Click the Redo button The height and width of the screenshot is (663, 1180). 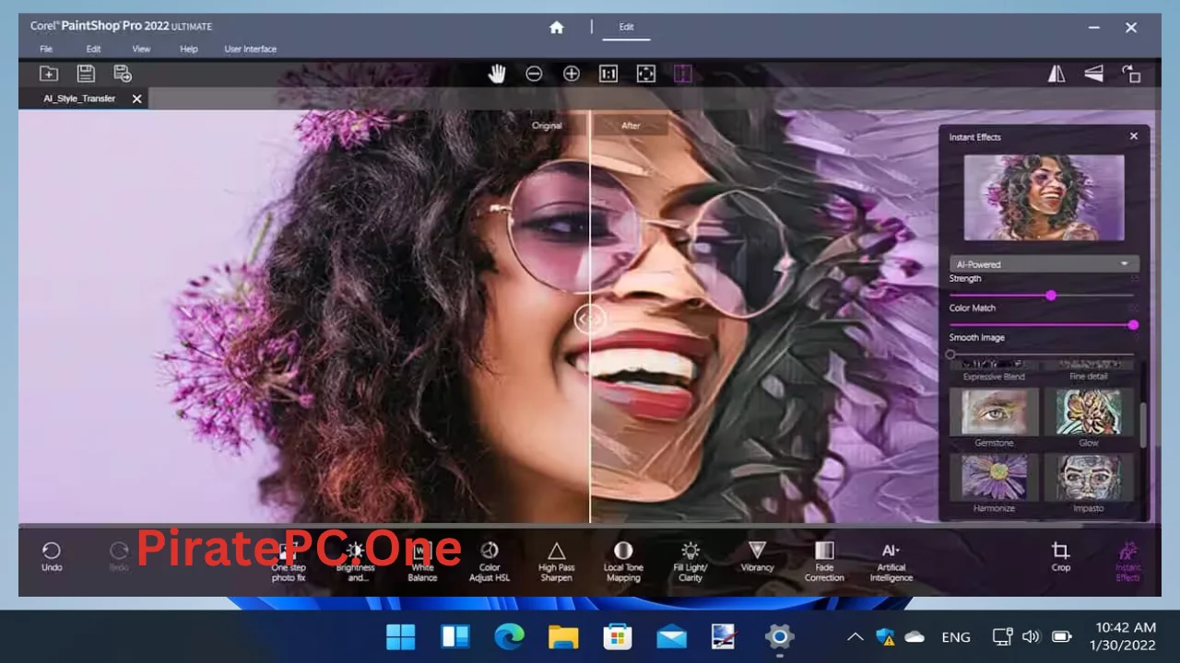119,557
